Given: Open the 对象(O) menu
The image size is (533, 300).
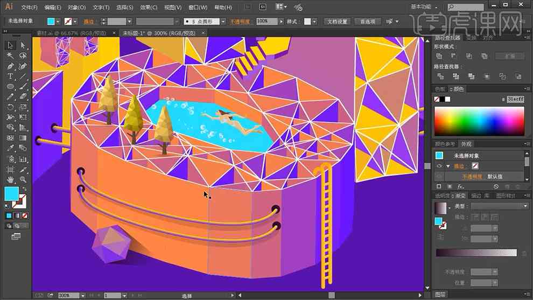Looking at the screenshot, I should pos(76,7).
